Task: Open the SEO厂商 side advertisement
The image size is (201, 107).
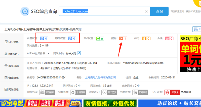Action: pos(191,54)
